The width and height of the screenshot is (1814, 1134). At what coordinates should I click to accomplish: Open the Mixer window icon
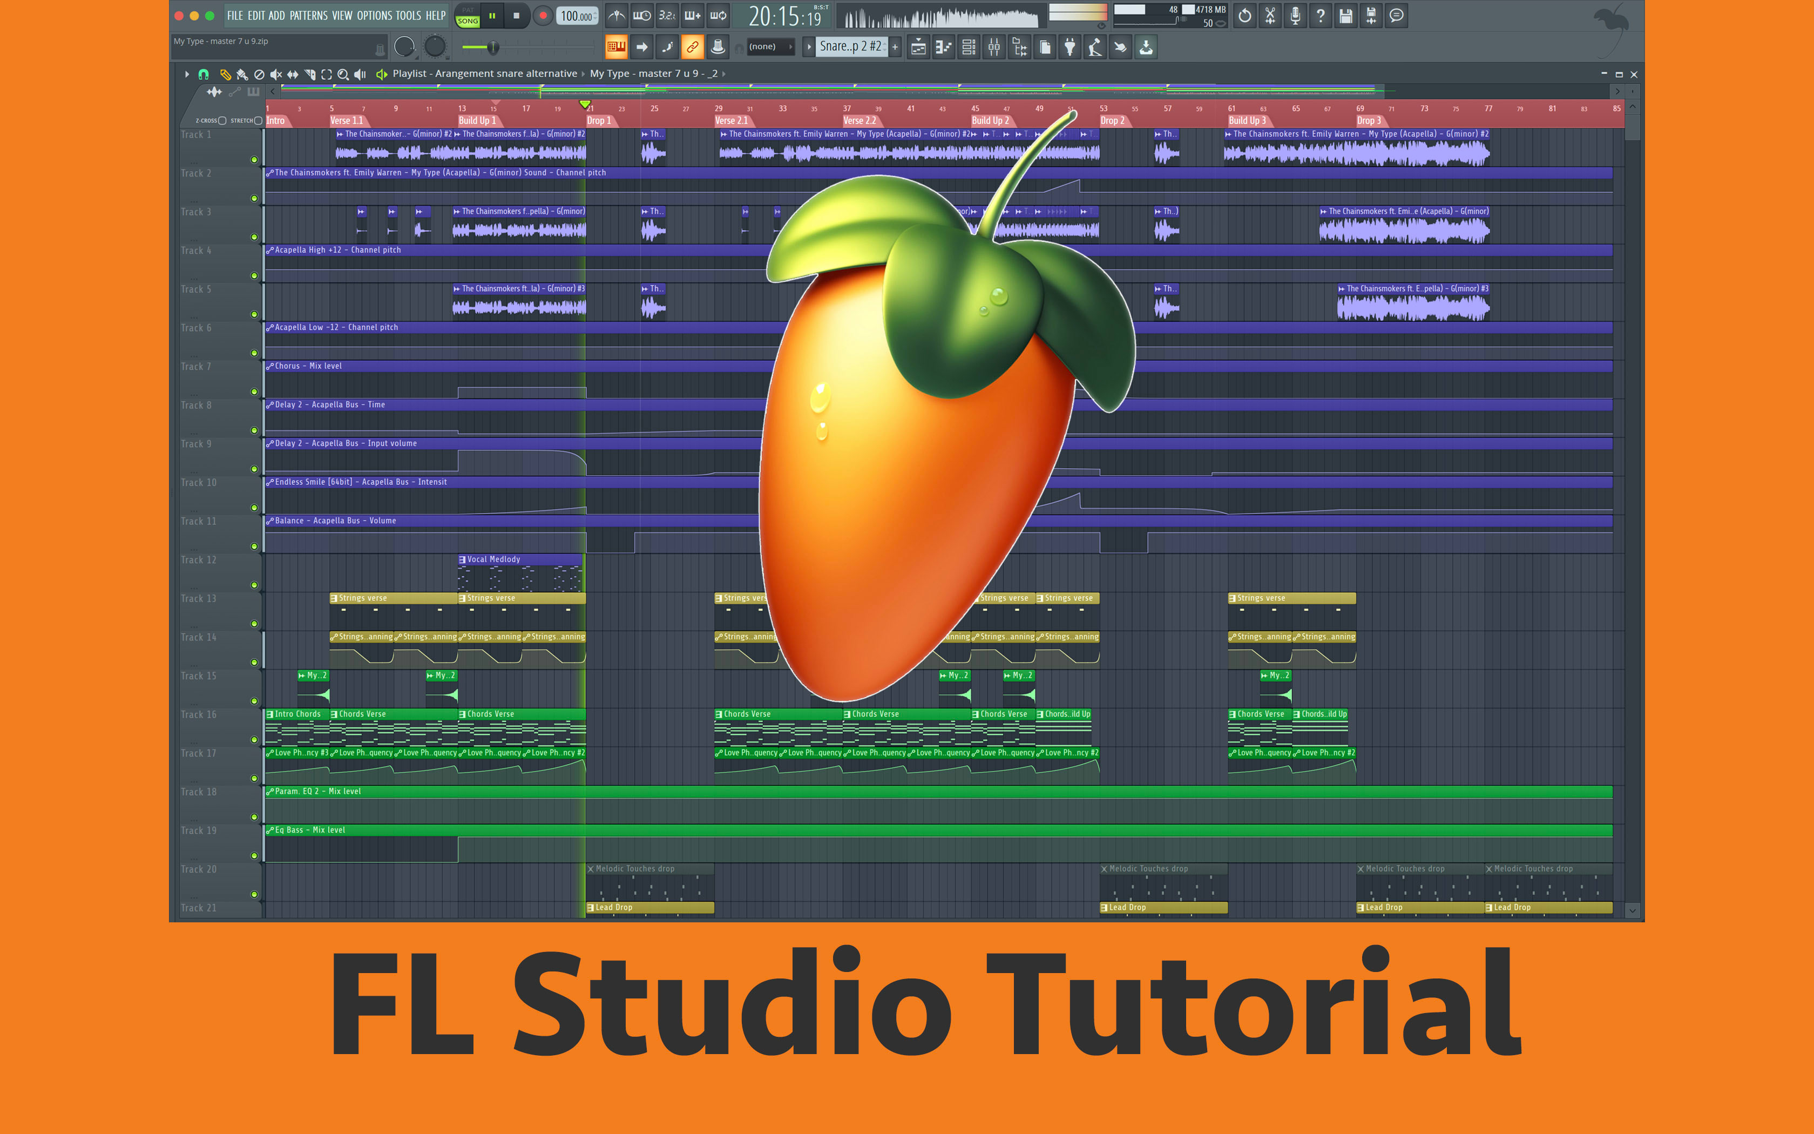[994, 48]
